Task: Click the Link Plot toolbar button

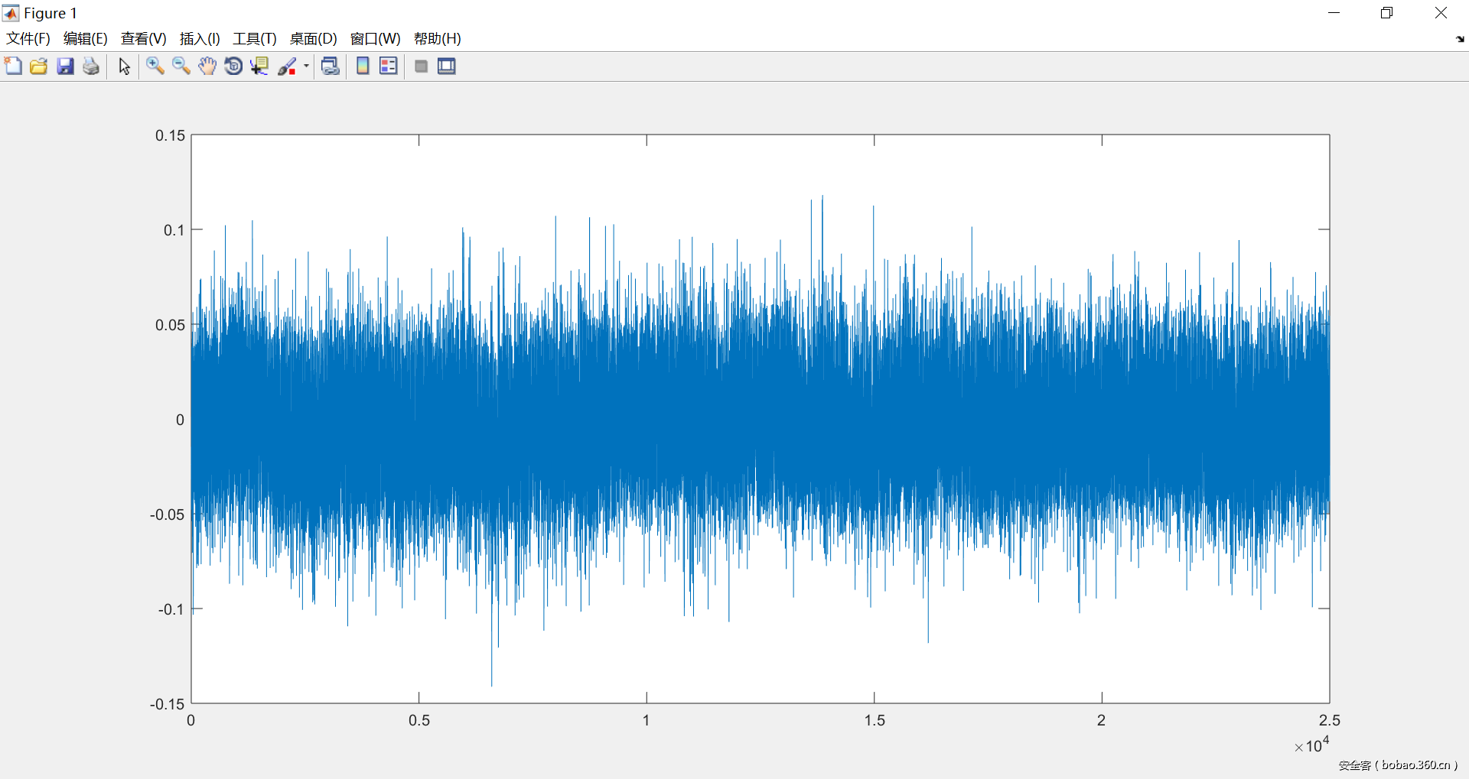Action: pyautogui.click(x=330, y=67)
